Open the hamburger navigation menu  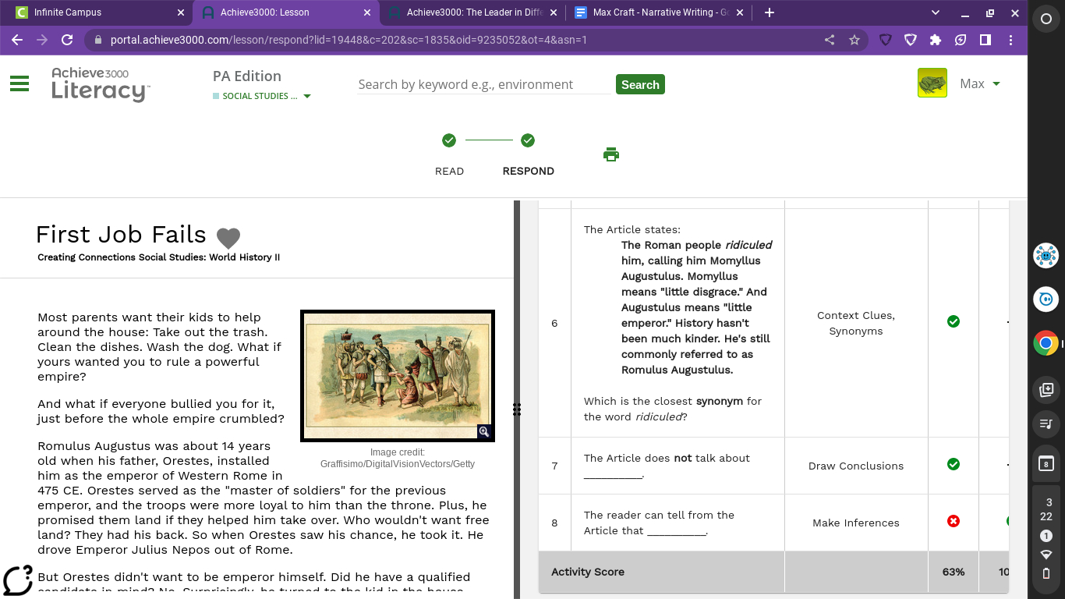[19, 84]
